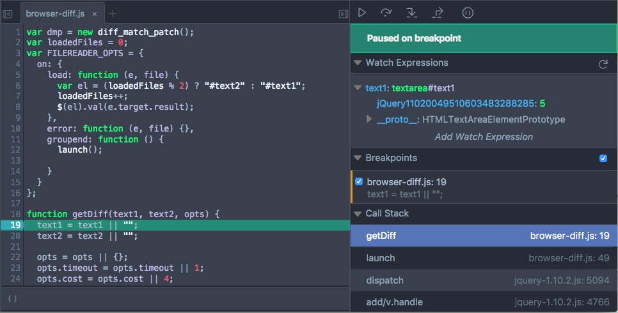618x313 pixels.
Task: Toggle the sources sidebar at left of tabs
Action: (x=8, y=13)
